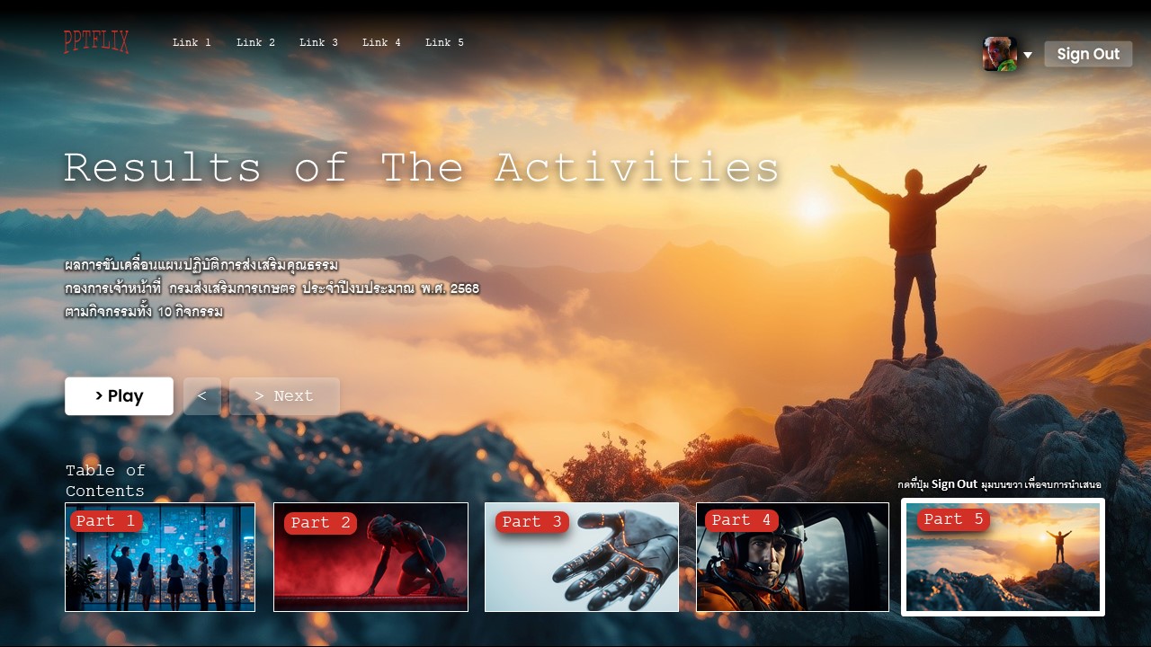Open Link 4 in navigation
The width and height of the screenshot is (1151, 647).
pos(381,42)
